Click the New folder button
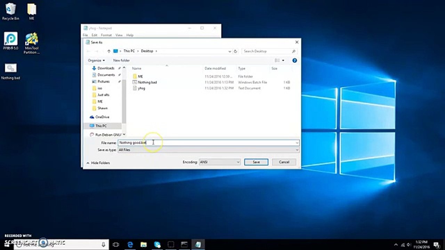 (x=121, y=60)
